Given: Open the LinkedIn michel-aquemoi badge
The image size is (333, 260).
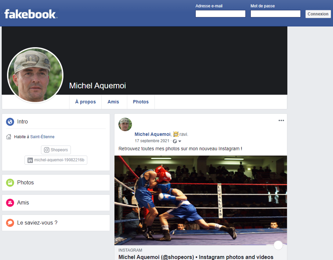Looking at the screenshot, I should [x=56, y=160].
